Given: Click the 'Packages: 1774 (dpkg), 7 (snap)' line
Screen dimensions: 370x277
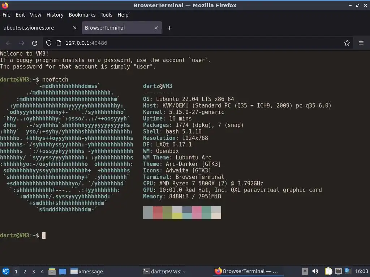Looking at the screenshot, I should (193, 125).
